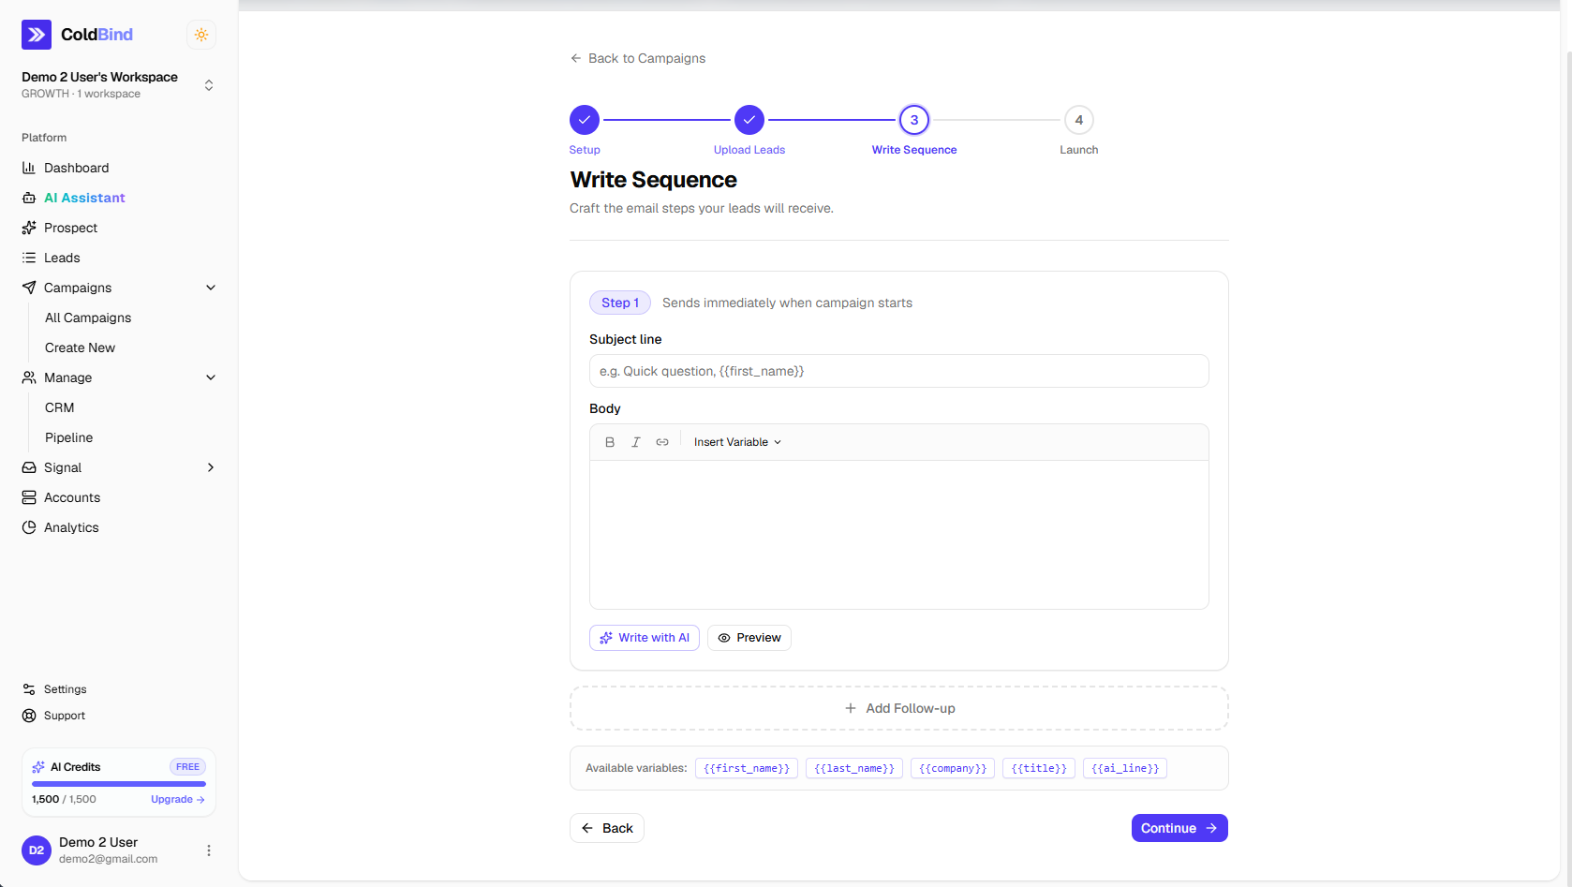Open Settings text link
Image resolution: width=1572 pixels, height=887 pixels.
[x=66, y=689]
